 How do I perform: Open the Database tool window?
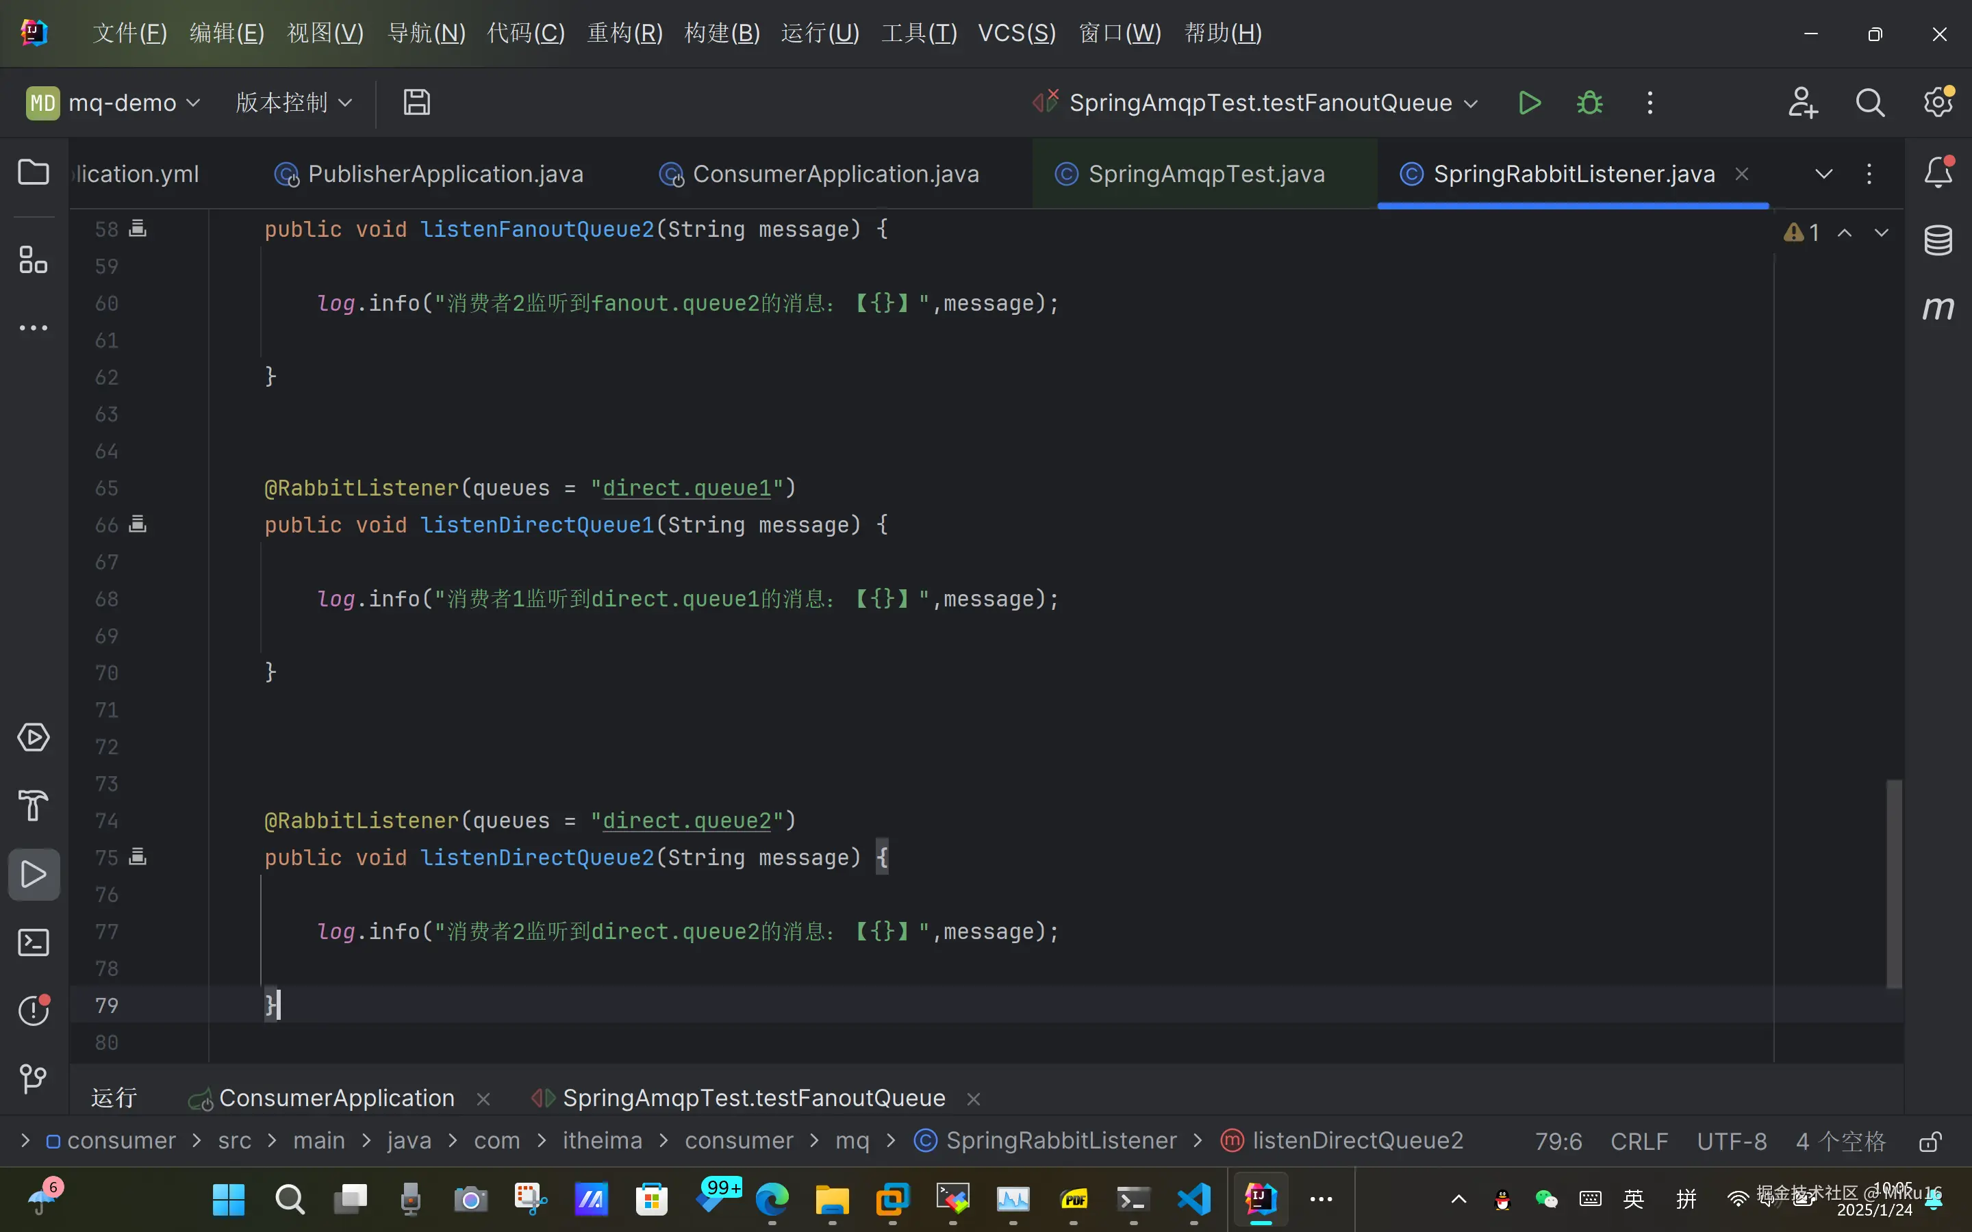click(1938, 240)
